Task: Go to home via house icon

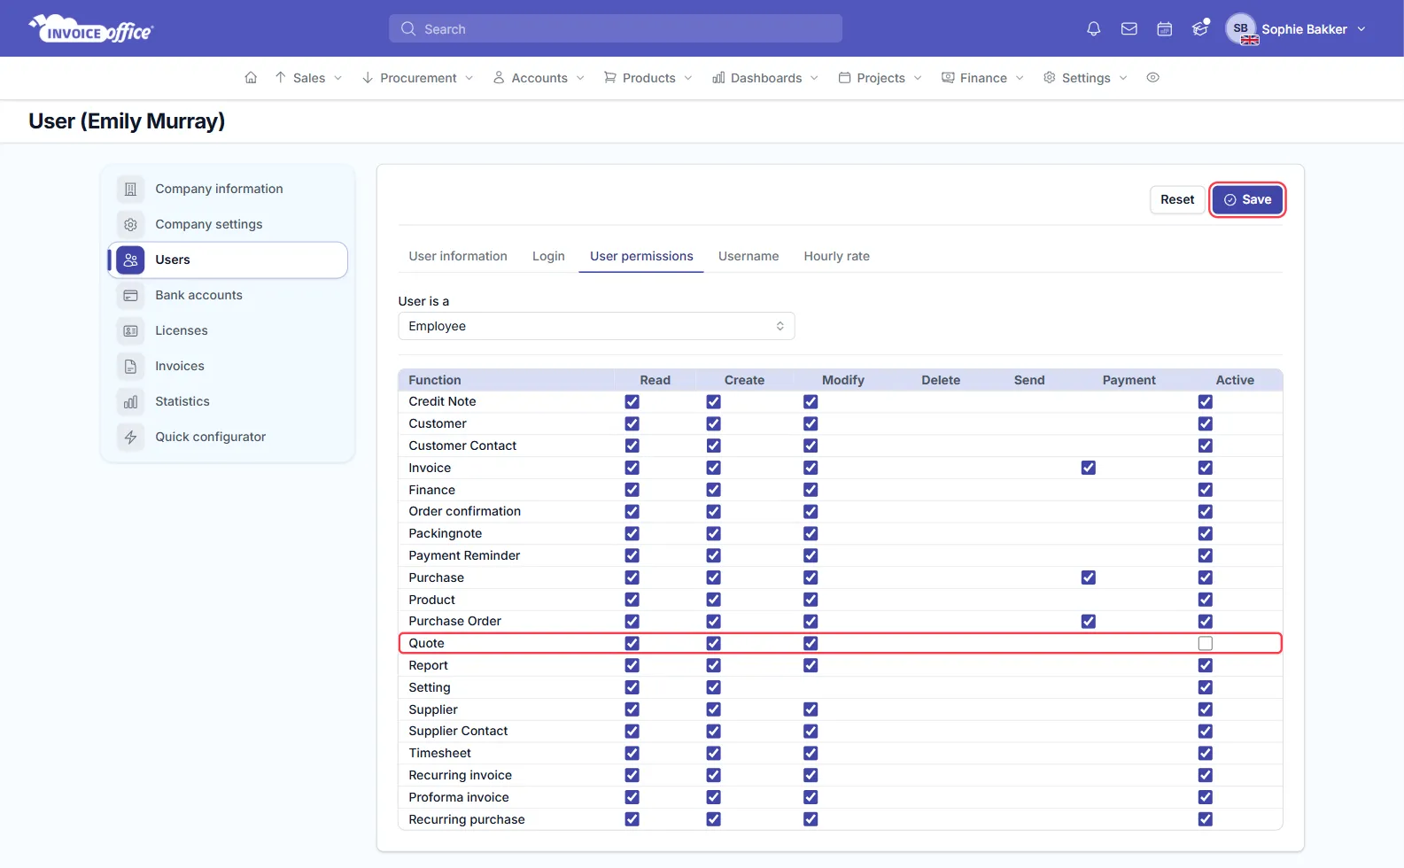Action: tap(251, 78)
